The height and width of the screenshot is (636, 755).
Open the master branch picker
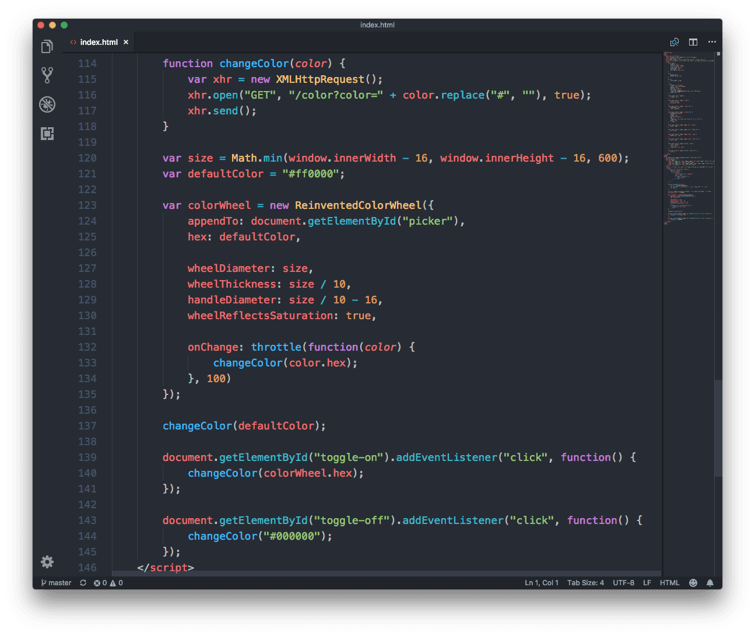[x=57, y=583]
